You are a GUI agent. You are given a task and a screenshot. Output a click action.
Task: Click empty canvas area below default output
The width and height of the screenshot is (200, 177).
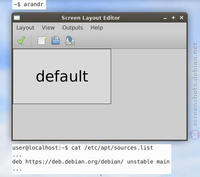click(100, 122)
